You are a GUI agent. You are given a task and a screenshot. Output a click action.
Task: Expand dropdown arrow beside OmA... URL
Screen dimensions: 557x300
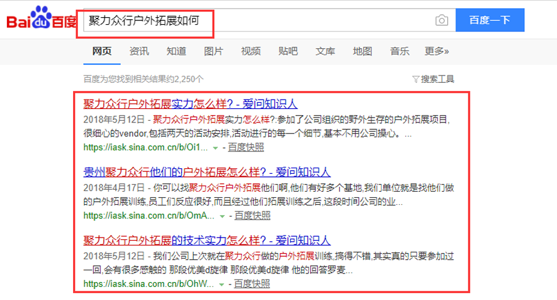coord(222,216)
